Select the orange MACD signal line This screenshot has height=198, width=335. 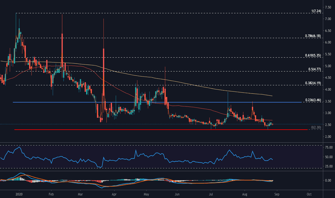point(137,181)
